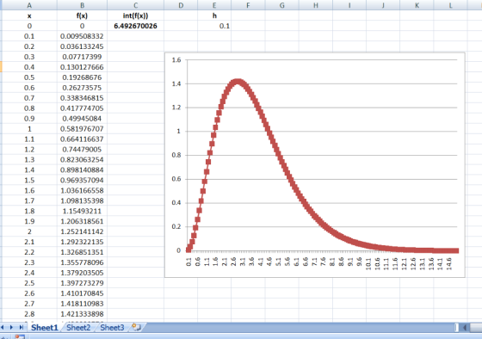Select cell with value 0.417774705
This screenshot has width=482, height=339.
point(82,108)
